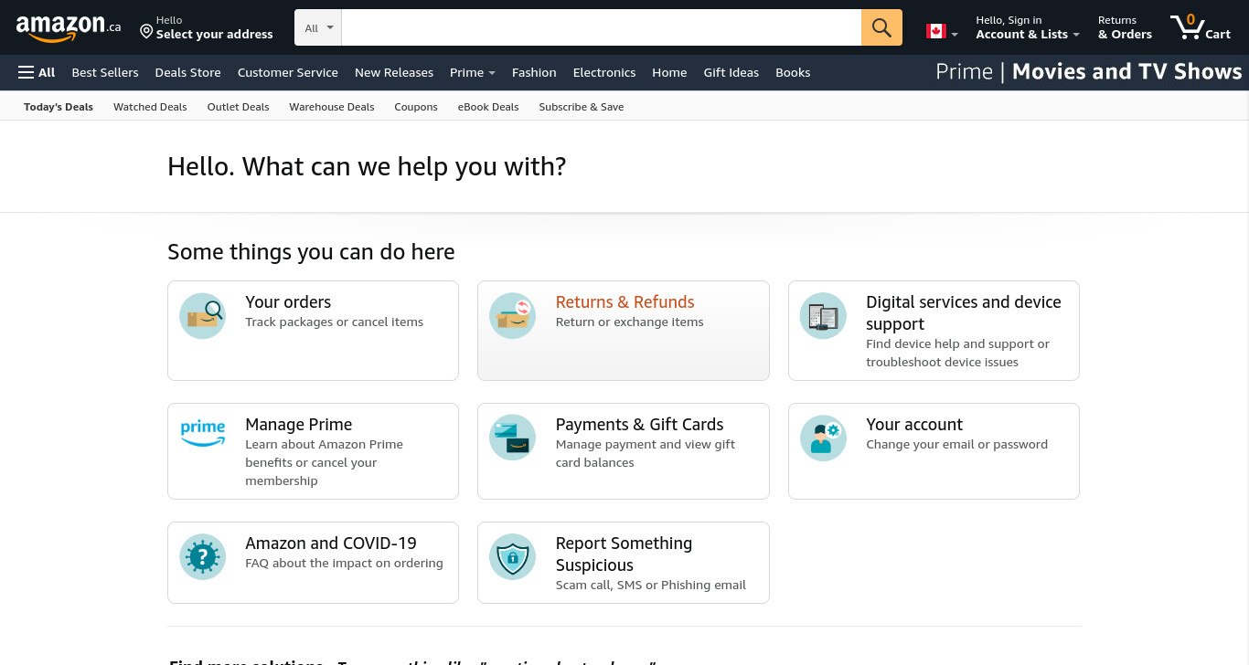Open Books menu item
The height and width of the screenshot is (665, 1249).
click(793, 72)
